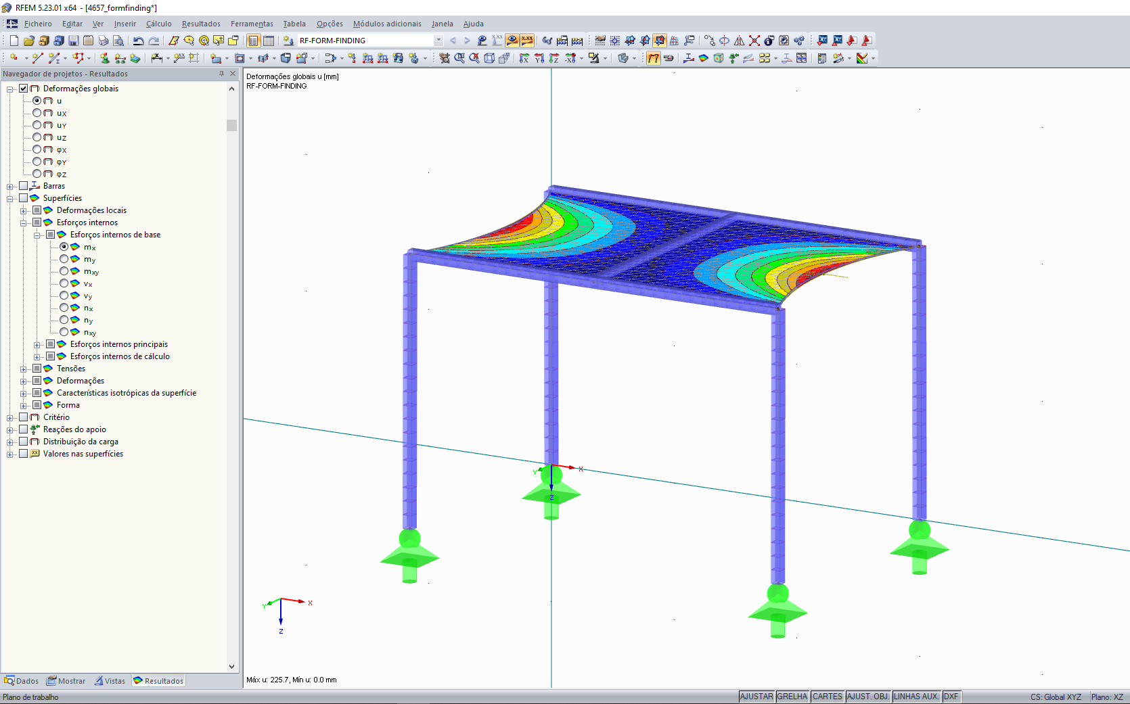Select the ux deformation radio button
Screen dimensions: 1130x704
coord(37,113)
